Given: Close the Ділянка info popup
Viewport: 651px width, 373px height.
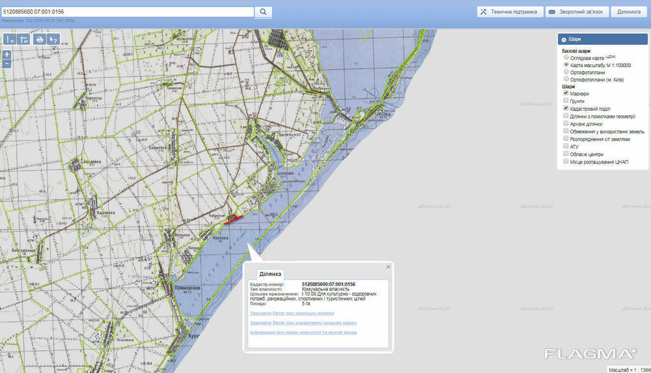Looking at the screenshot, I should tap(389, 266).
